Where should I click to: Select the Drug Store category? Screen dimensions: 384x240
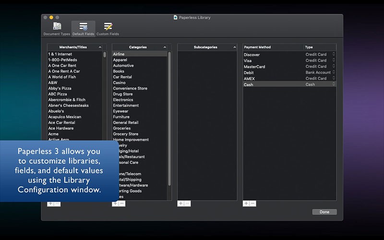click(140, 94)
